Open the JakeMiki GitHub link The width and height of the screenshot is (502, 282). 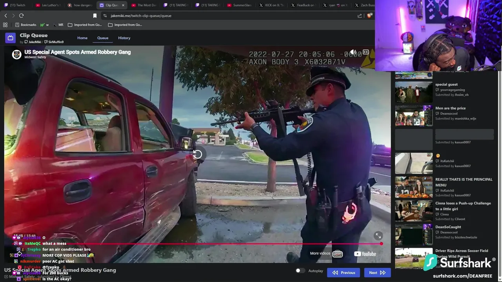click(x=33, y=42)
